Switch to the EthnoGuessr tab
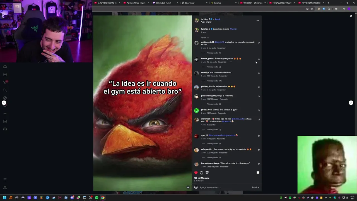 click(194, 3)
